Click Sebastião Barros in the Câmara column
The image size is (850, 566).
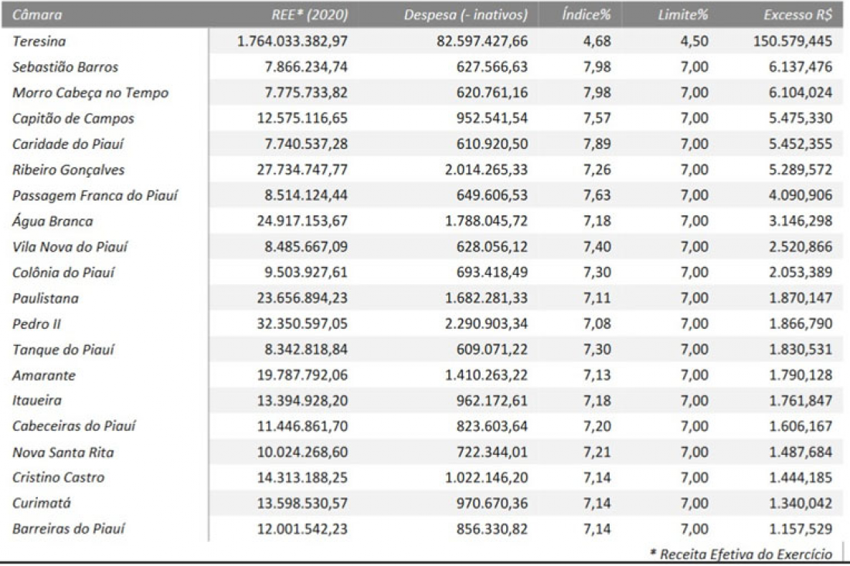(65, 67)
